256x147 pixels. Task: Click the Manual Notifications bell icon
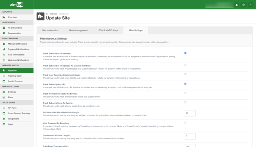click(x=4, y=44)
